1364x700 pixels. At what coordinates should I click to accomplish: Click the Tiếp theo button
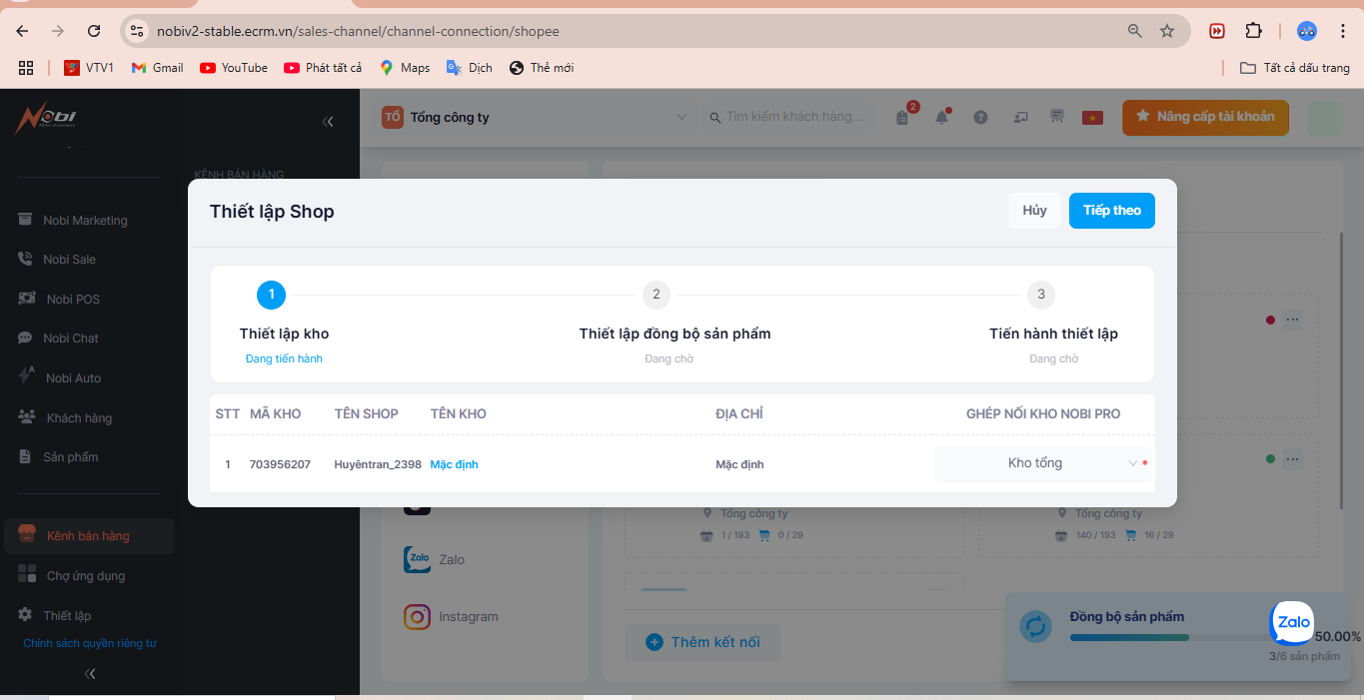point(1111,211)
